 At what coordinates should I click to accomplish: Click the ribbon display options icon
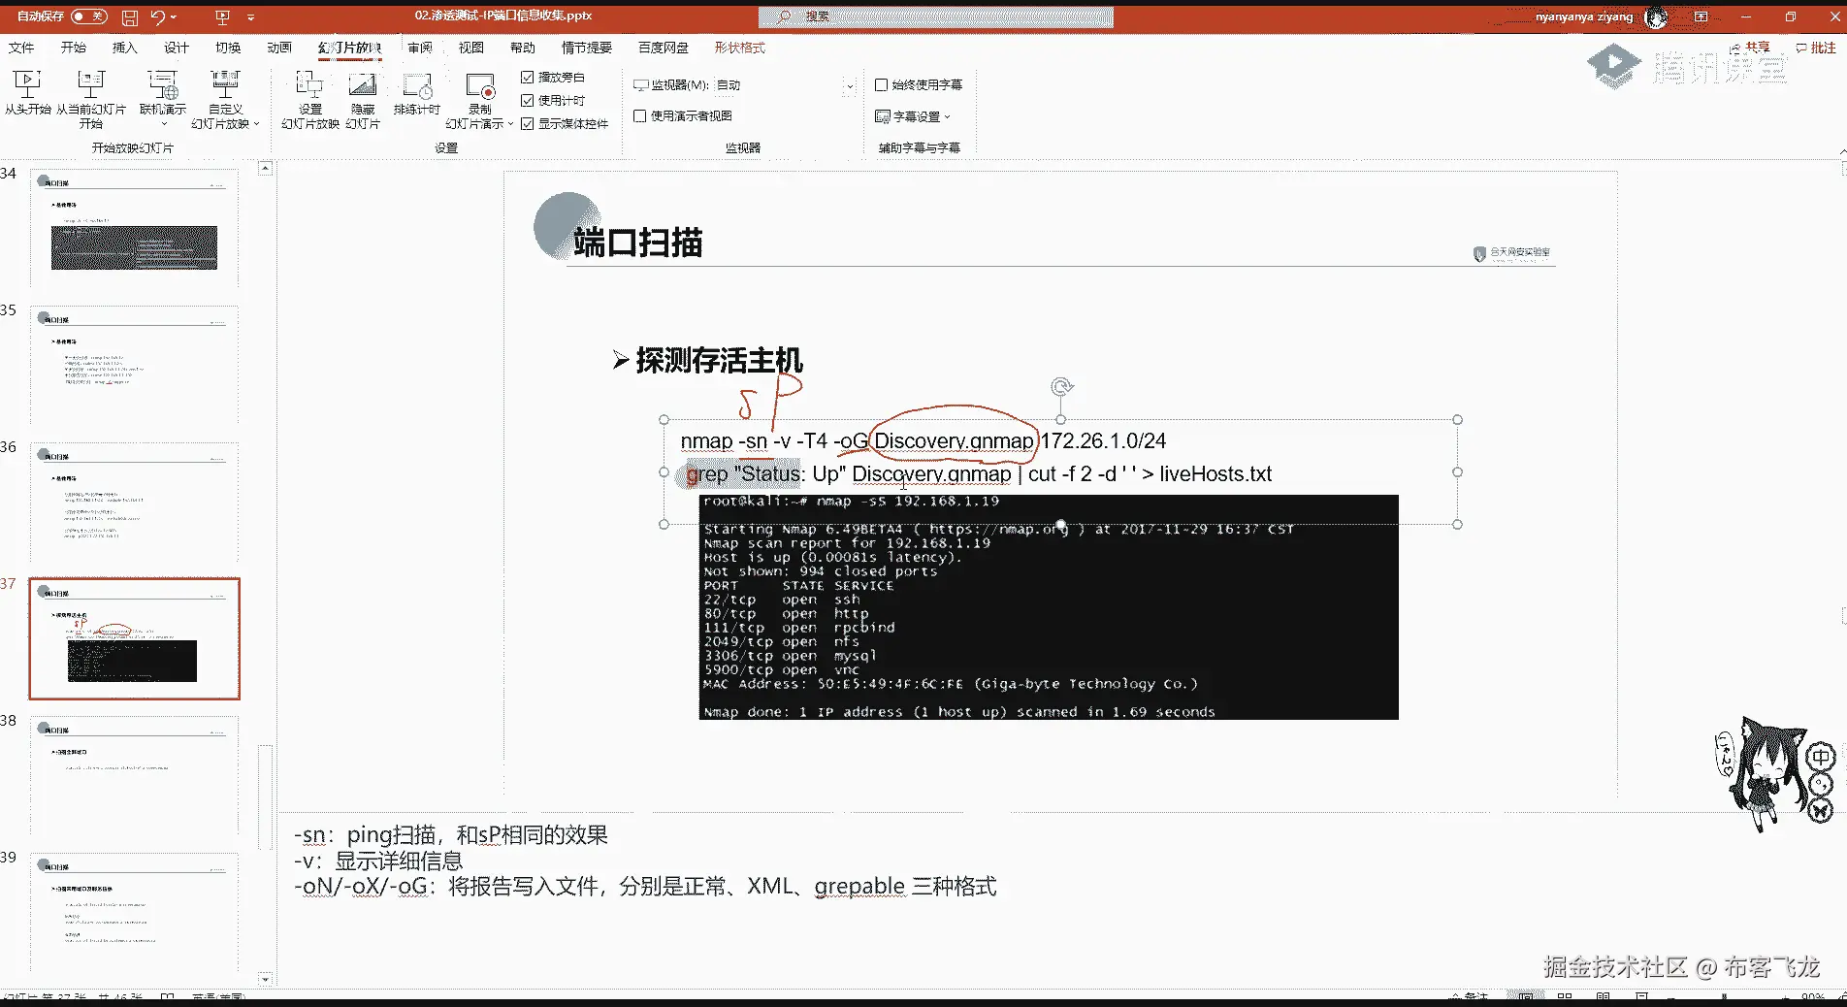(1701, 16)
